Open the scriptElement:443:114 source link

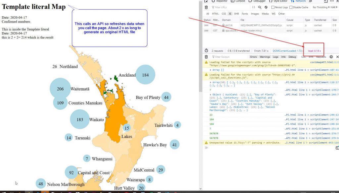324,143
